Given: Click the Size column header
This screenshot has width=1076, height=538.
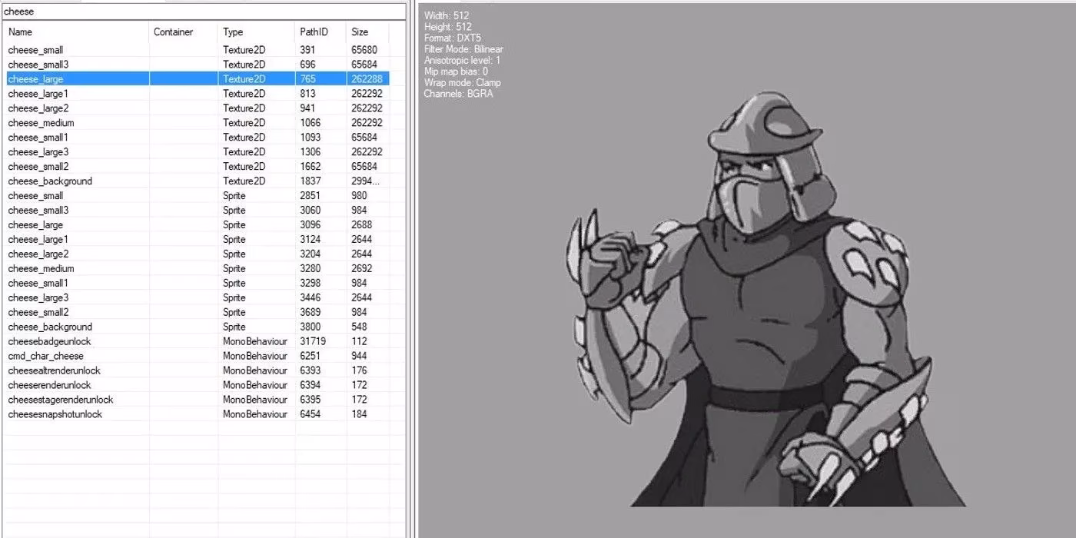Looking at the screenshot, I should (x=367, y=32).
